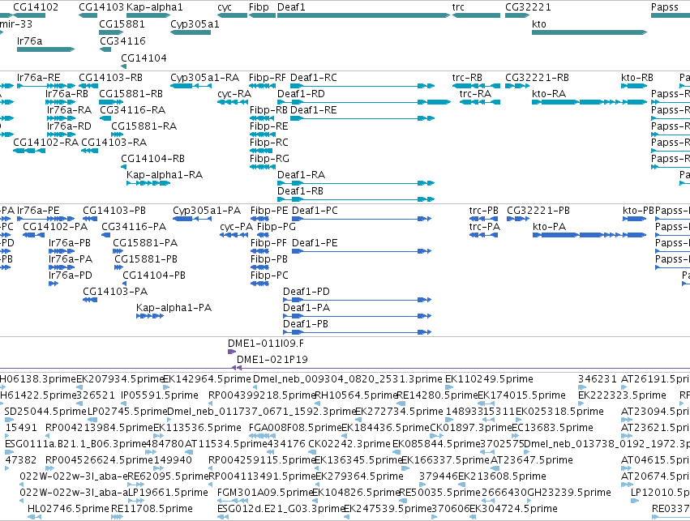Click the cyc gene label
The width and height of the screenshot is (690, 521).
[x=225, y=7]
